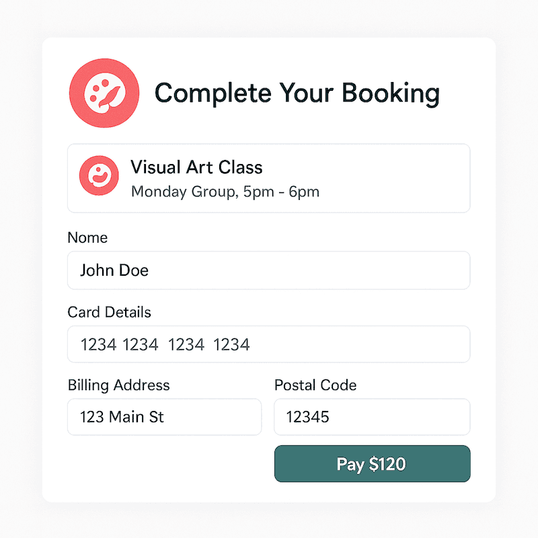
Task: Click the "Nome" field label
Action: (87, 237)
